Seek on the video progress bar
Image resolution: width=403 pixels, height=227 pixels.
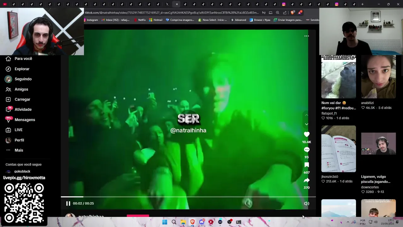pos(188,197)
